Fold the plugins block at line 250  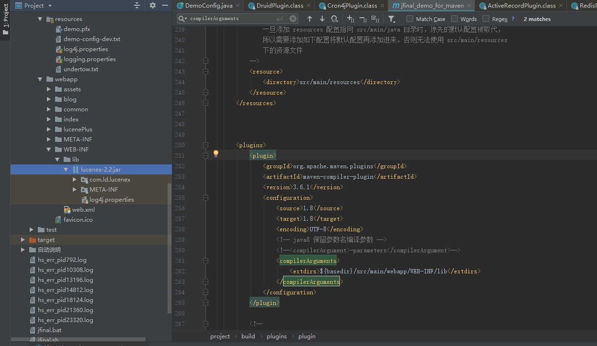pyautogui.click(x=205, y=145)
